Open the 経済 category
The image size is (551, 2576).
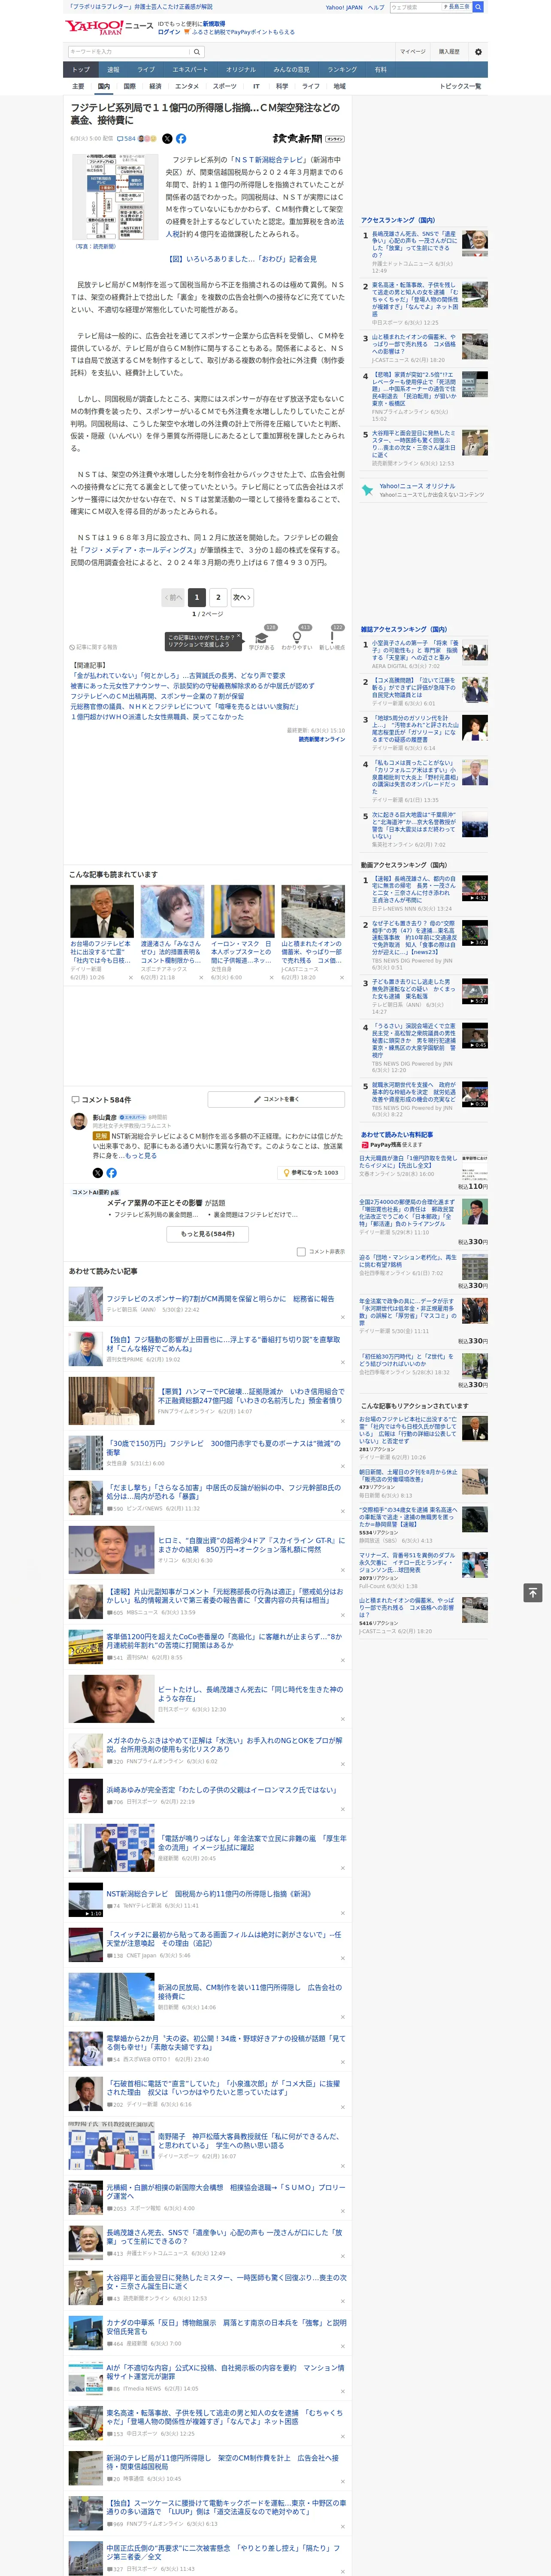tap(155, 86)
